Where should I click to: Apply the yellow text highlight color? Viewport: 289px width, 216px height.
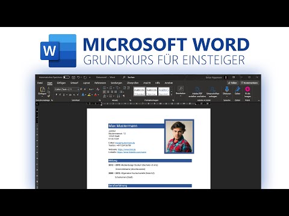[89, 95]
